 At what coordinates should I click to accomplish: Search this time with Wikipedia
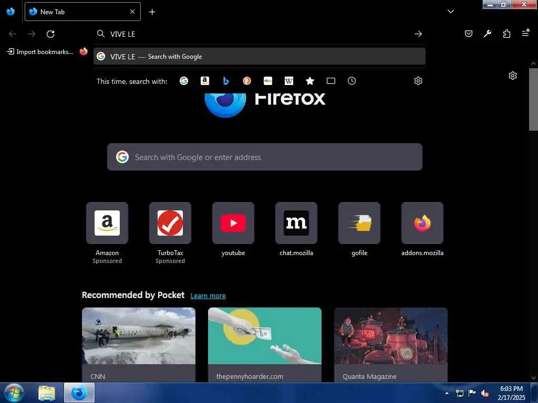tap(289, 81)
